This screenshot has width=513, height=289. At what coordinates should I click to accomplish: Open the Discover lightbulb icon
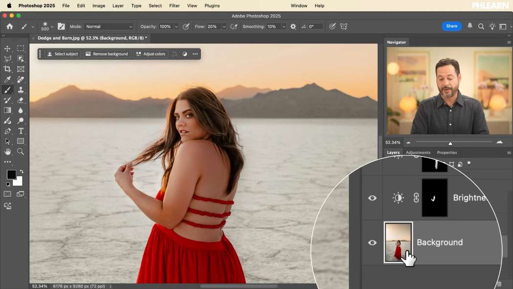(x=492, y=26)
